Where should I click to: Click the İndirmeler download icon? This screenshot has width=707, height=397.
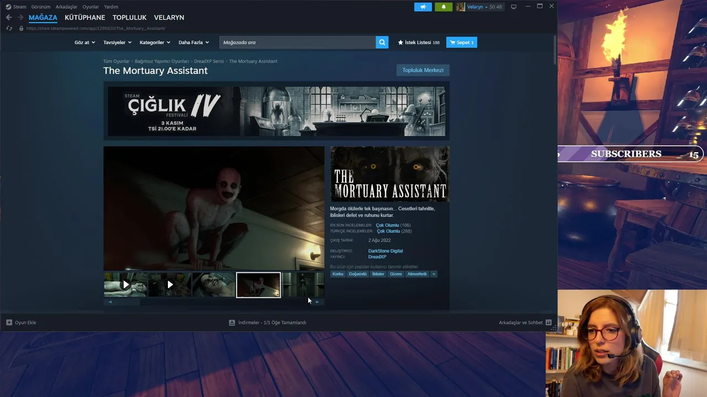pyautogui.click(x=232, y=323)
